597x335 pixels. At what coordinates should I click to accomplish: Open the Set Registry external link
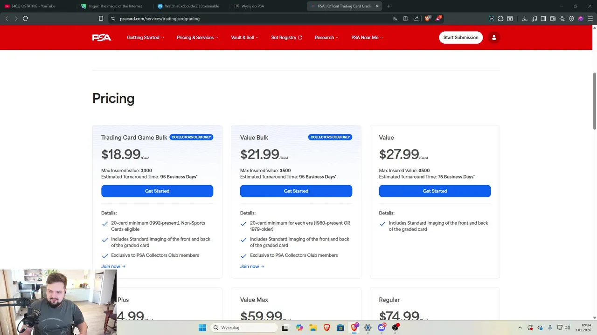pos(286,38)
